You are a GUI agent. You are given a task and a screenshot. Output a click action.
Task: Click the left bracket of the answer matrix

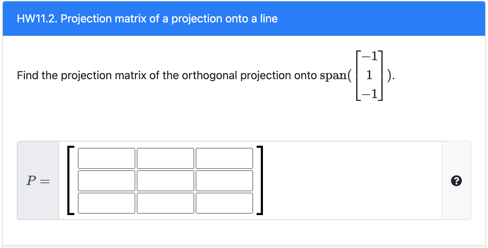pos(70,180)
